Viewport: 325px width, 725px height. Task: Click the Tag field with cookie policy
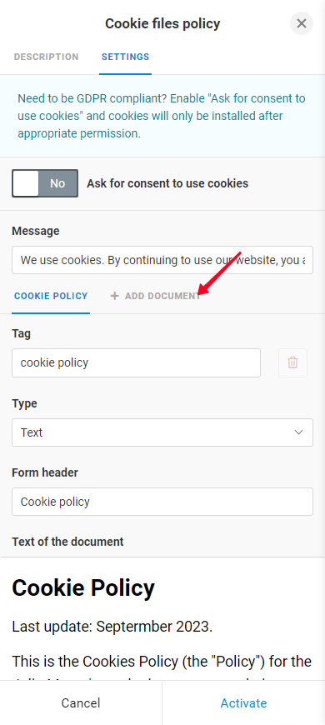point(137,363)
